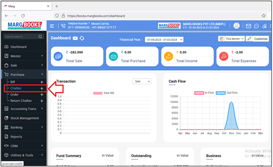Open the Sale dropdown in Transaction panel
The height and width of the screenshot is (167, 273).
pyautogui.click(x=142, y=81)
